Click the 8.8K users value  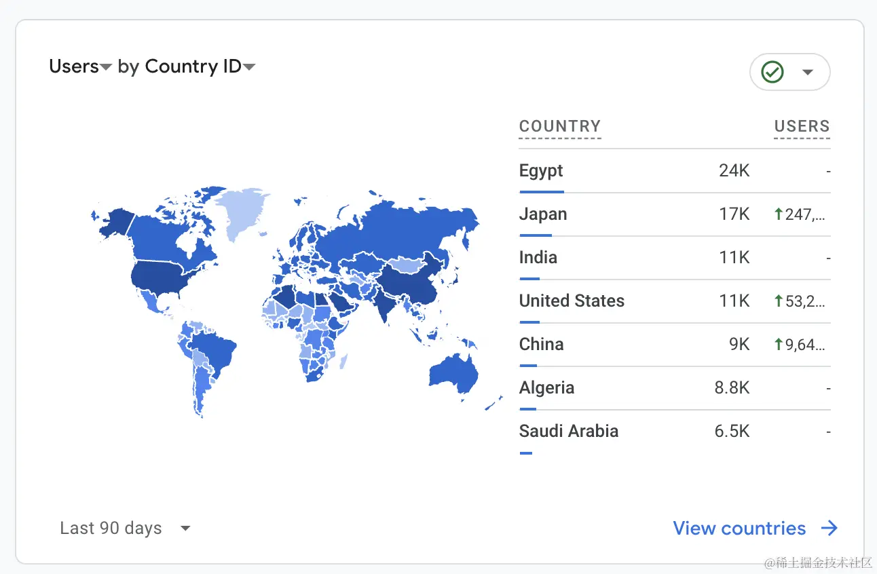click(x=732, y=387)
